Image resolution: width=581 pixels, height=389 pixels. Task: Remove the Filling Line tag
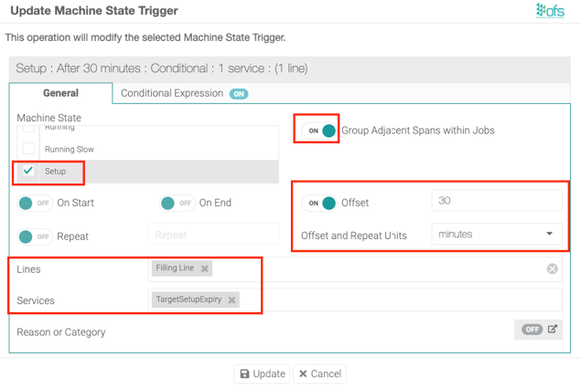205,268
